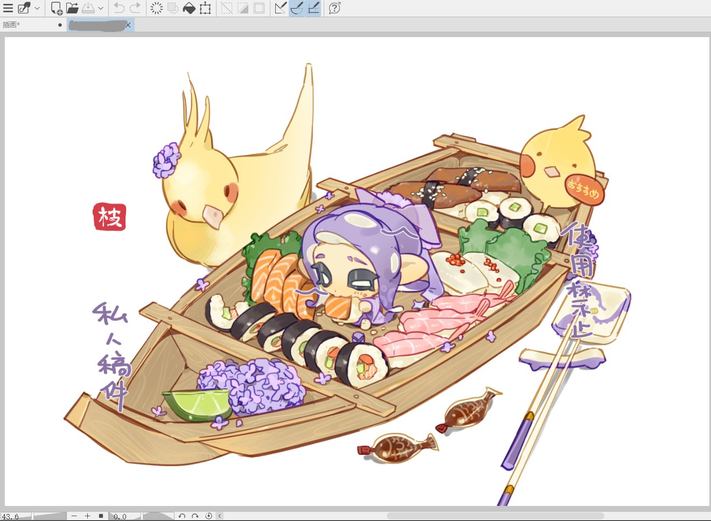
Task: Fit canvas to screen with square button
Action: point(101,516)
